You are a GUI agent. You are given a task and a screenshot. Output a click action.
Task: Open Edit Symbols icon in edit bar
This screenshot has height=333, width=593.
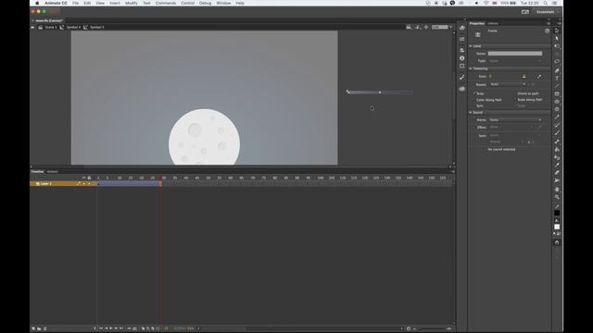pos(418,27)
